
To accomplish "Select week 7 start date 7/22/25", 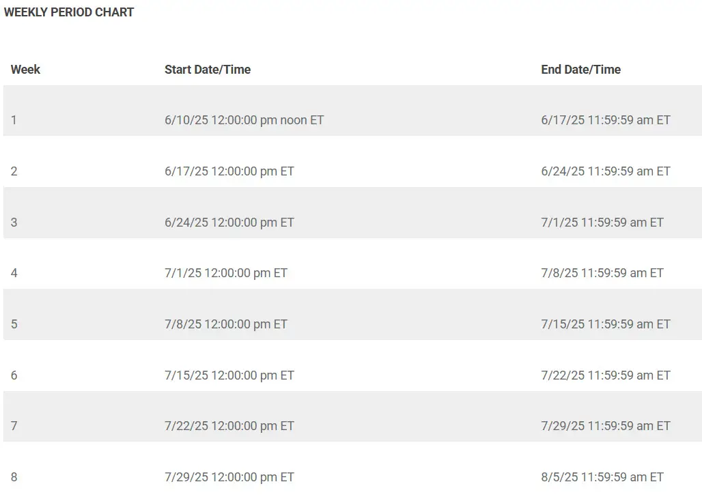I will (x=229, y=426).
